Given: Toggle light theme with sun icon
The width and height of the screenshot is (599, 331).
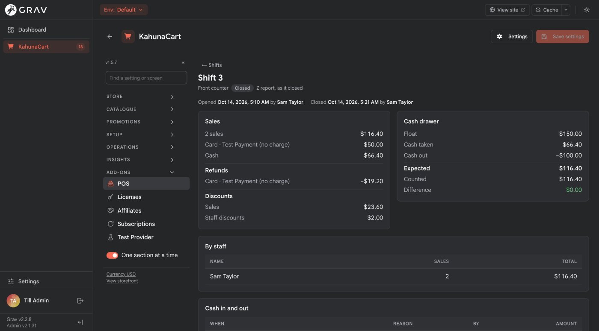Looking at the screenshot, I should (587, 10).
